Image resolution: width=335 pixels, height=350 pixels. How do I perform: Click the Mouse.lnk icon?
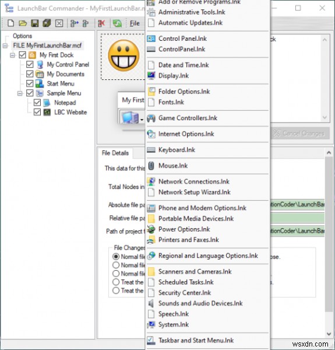click(x=151, y=166)
